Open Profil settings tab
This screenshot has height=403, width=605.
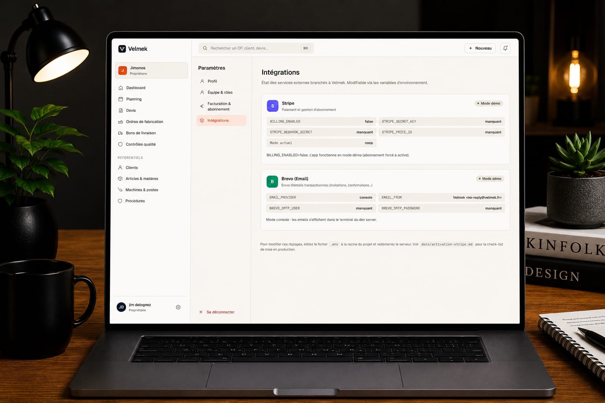tap(221, 81)
